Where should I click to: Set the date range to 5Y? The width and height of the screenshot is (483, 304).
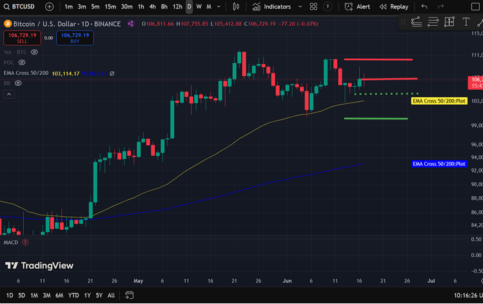coord(99,296)
